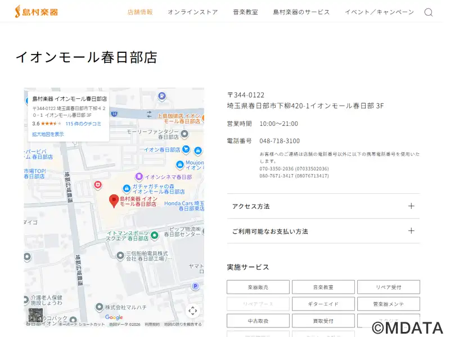Click the Google logo on the map

114,317
